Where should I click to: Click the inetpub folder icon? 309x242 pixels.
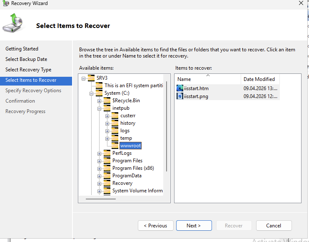point(107,108)
